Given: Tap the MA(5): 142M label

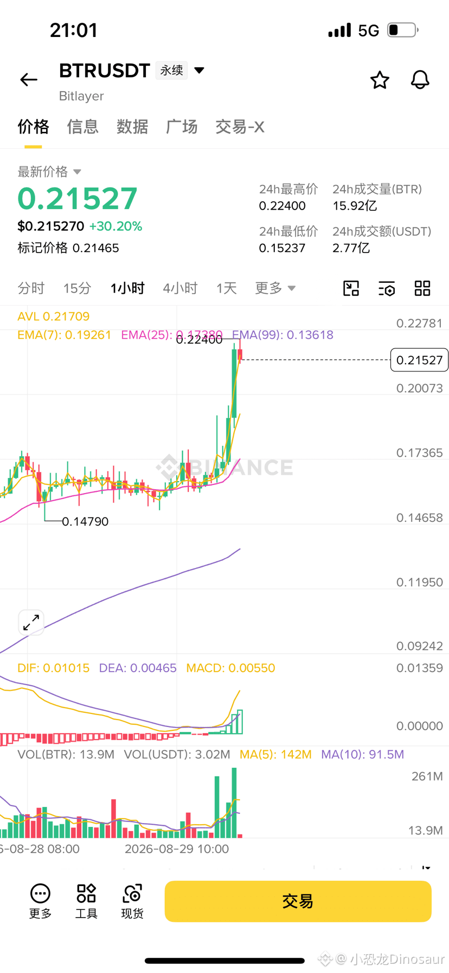Looking at the screenshot, I should 275,754.
